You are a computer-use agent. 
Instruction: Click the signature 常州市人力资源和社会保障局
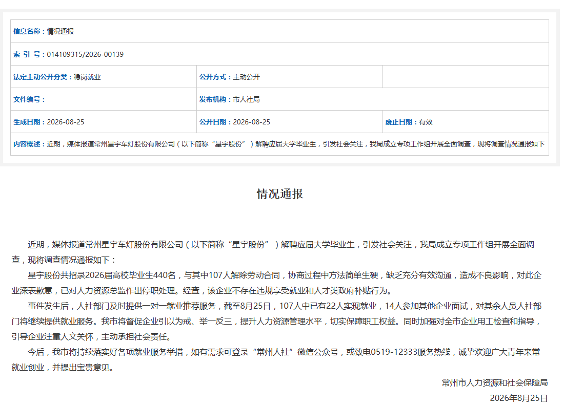[495, 382]
